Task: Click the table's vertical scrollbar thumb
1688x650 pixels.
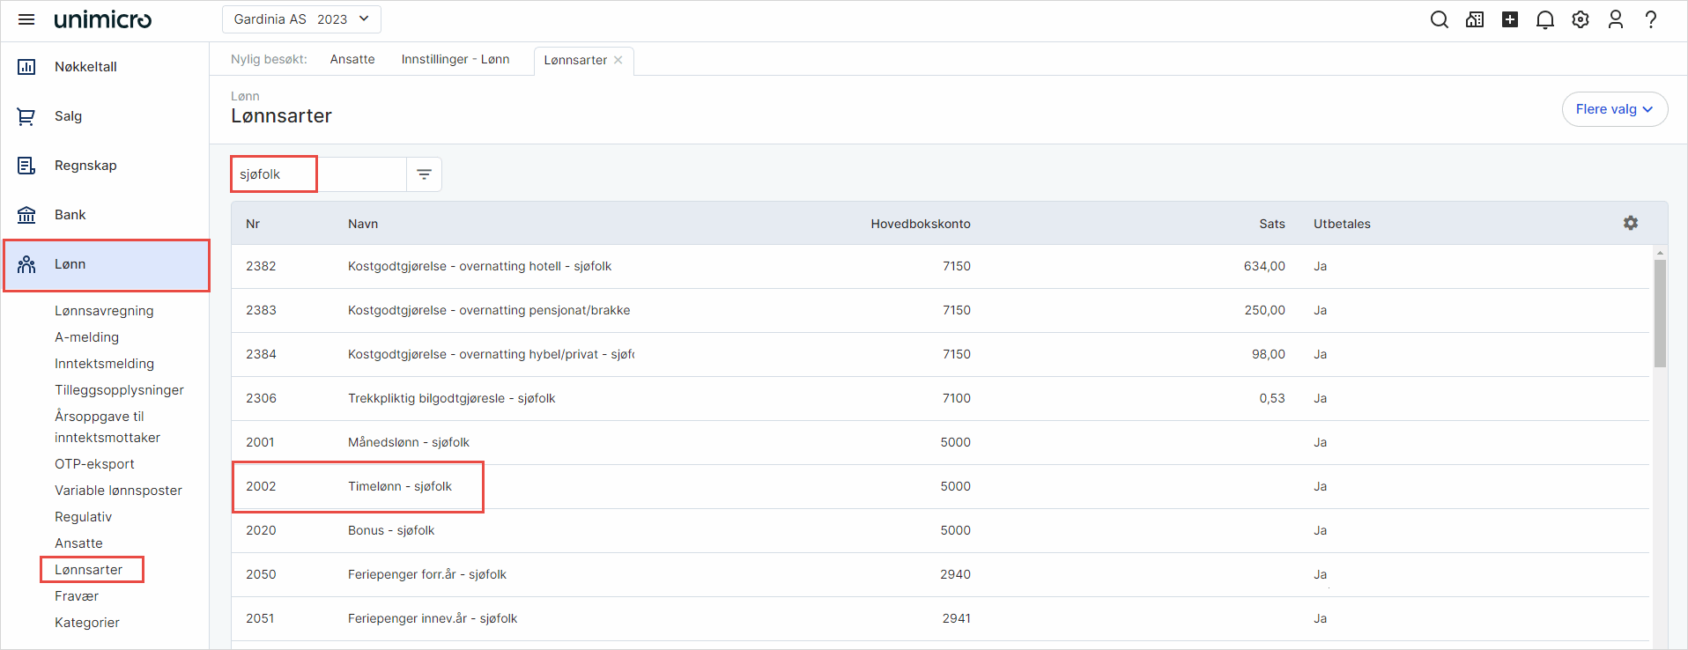Action: 1660,314
